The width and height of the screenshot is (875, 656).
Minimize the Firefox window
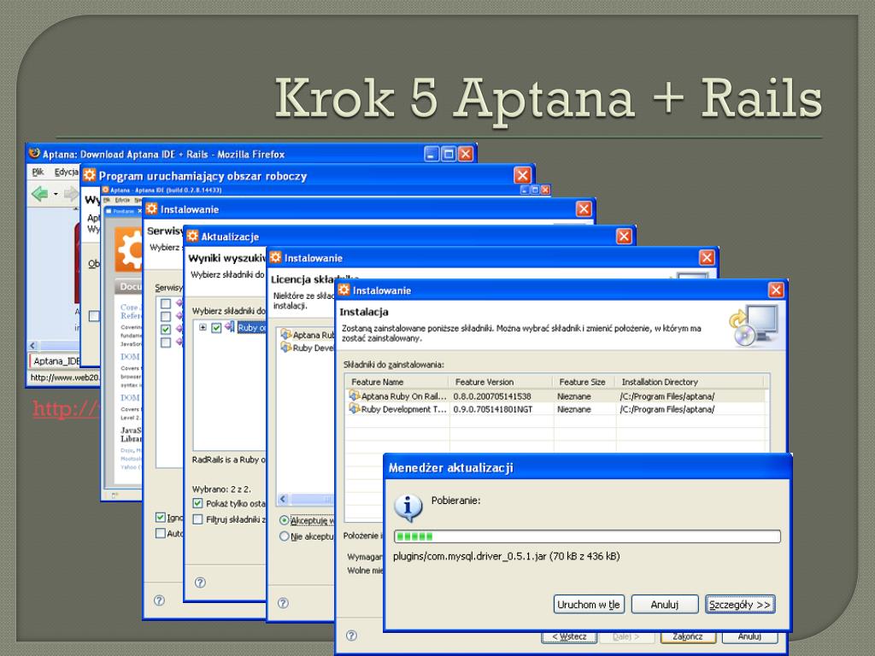(x=432, y=154)
